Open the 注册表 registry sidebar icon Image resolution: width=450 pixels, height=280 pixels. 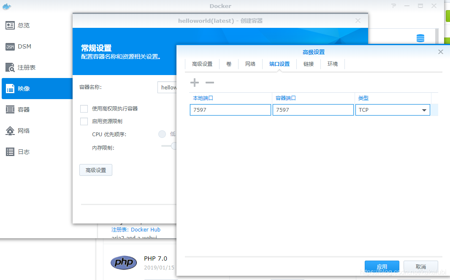(x=10, y=67)
